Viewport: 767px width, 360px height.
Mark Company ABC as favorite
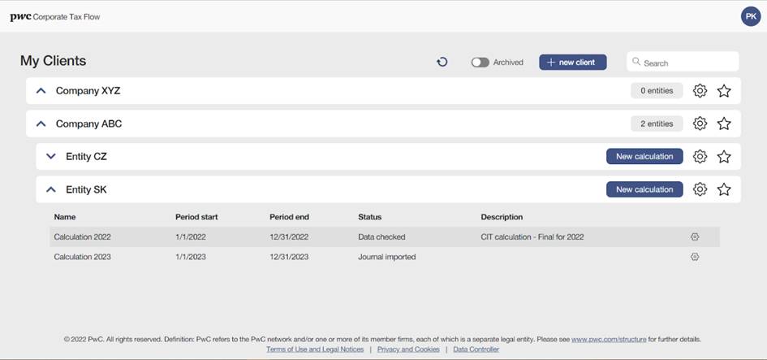point(724,124)
